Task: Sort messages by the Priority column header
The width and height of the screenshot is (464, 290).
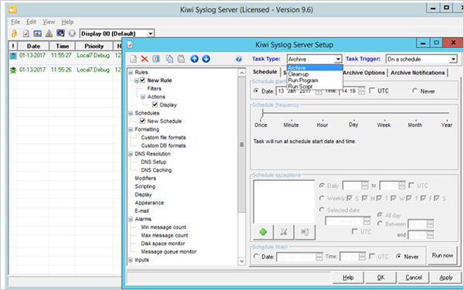Action: tap(94, 46)
